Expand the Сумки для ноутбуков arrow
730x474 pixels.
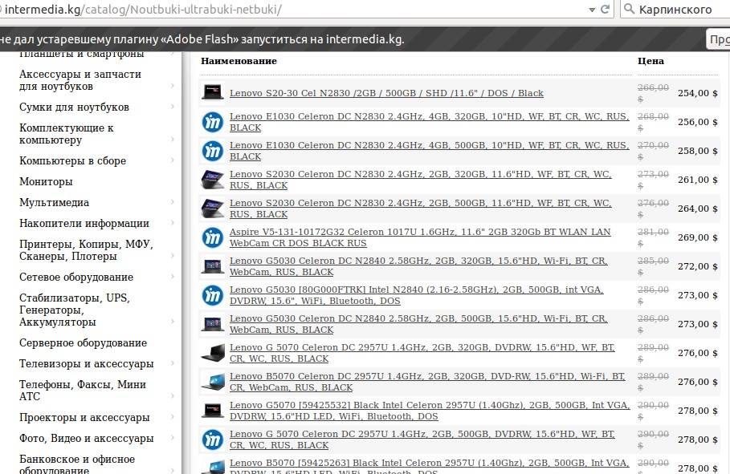point(172,107)
